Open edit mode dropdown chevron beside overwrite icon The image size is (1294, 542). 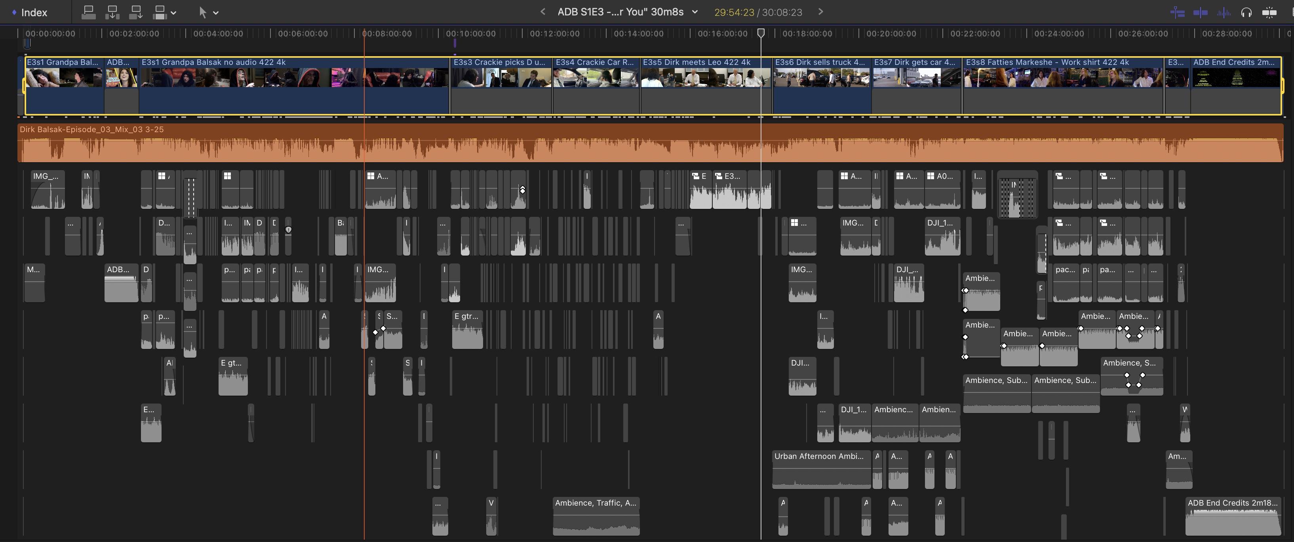[x=173, y=13]
